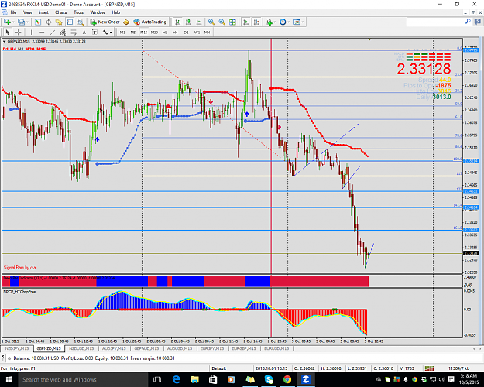Image resolution: width=484 pixels, height=387 pixels.
Task: Open the Insert menu
Action: (43, 12)
